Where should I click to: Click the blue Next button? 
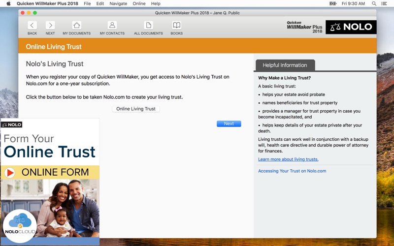point(229,123)
